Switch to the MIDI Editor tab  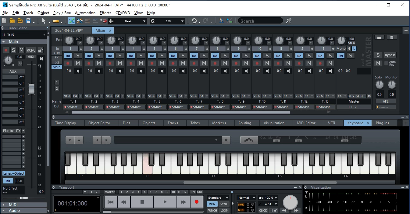306,123
